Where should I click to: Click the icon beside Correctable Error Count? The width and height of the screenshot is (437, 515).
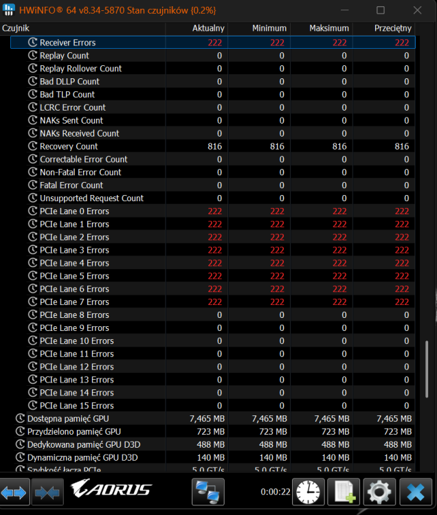coord(32,159)
